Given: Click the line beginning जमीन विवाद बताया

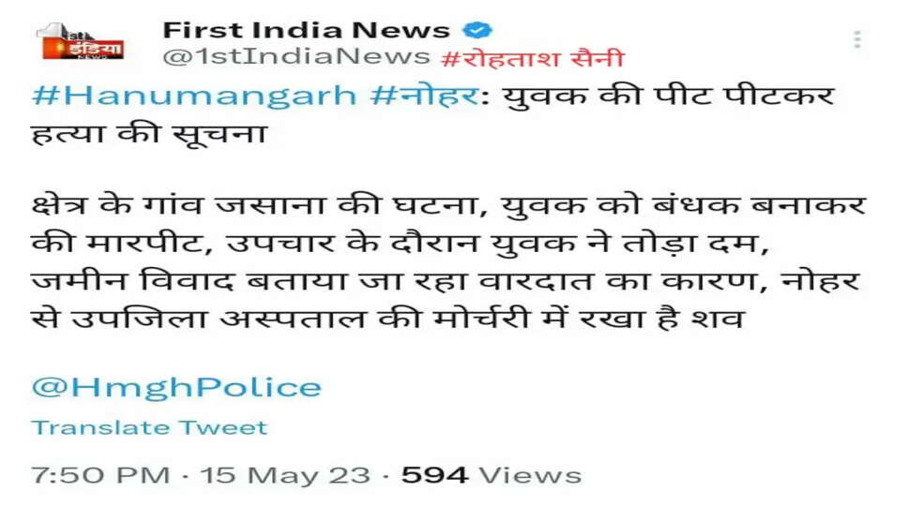Looking at the screenshot, I should (x=446, y=281).
